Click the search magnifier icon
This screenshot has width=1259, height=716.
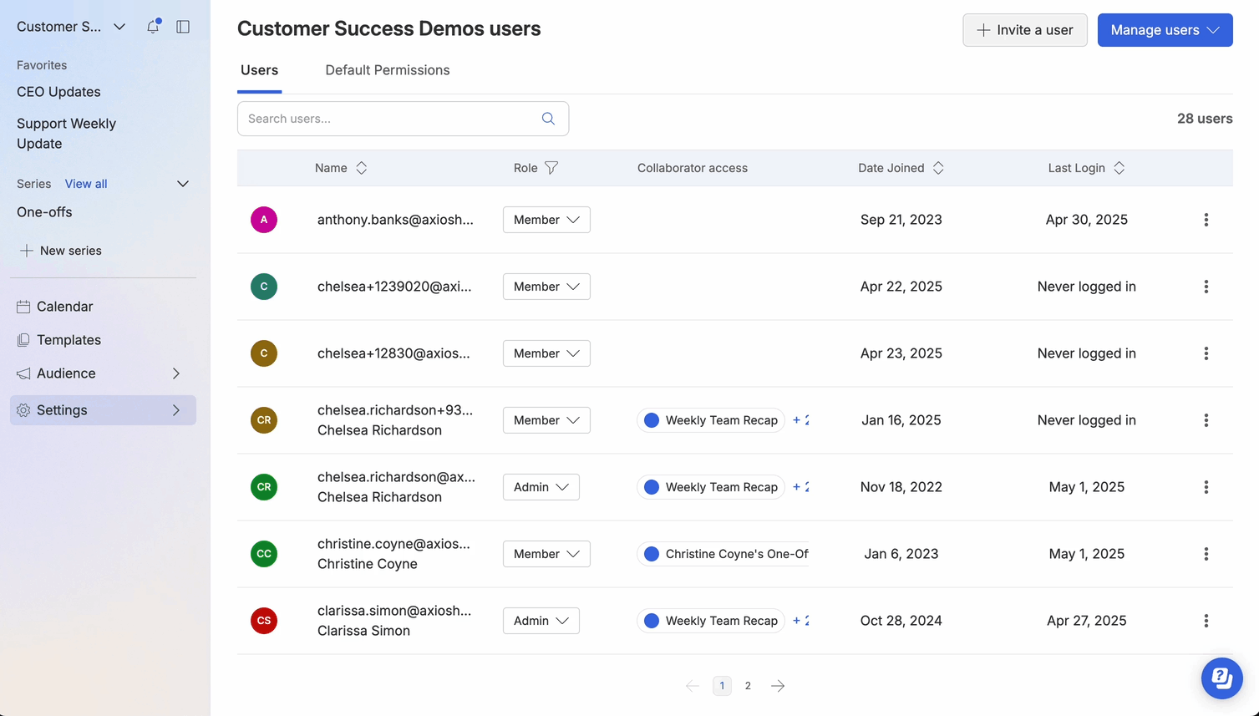click(548, 119)
